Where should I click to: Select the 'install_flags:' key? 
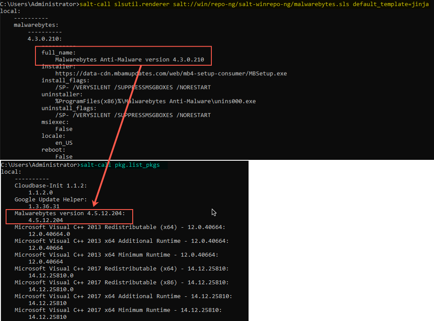pos(65,80)
